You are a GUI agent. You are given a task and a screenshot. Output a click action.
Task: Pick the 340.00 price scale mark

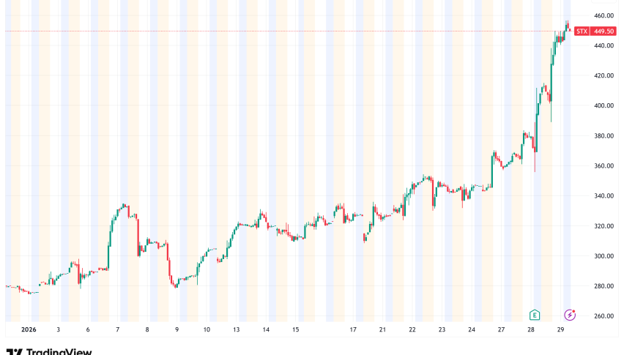pyautogui.click(x=604, y=195)
